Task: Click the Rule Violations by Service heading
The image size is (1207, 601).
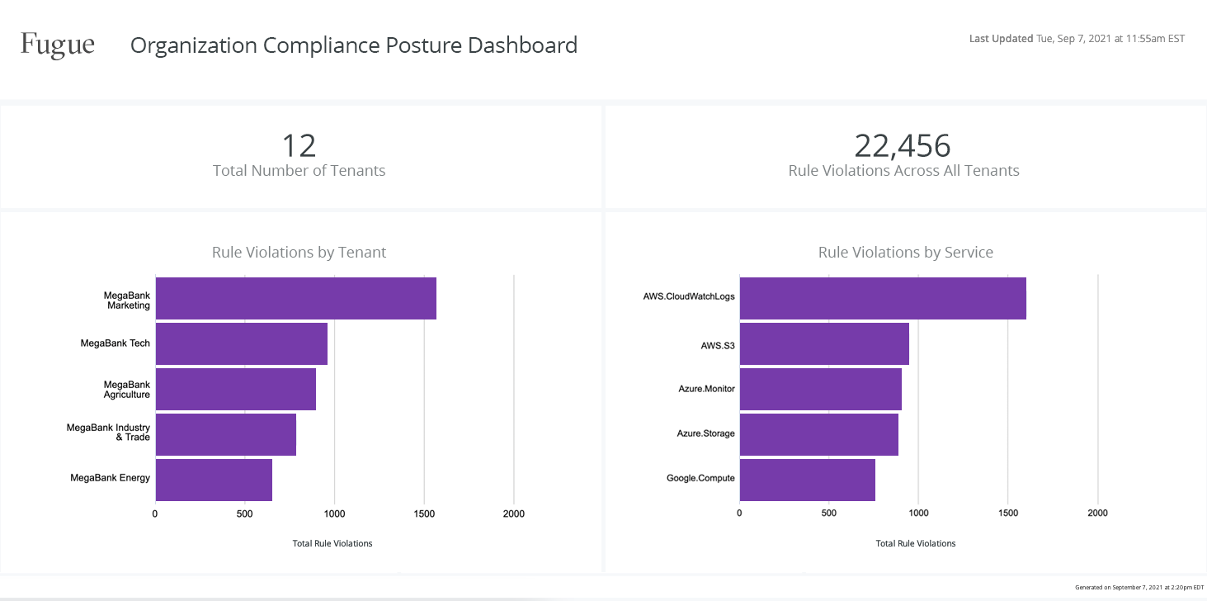Action: 905,252
